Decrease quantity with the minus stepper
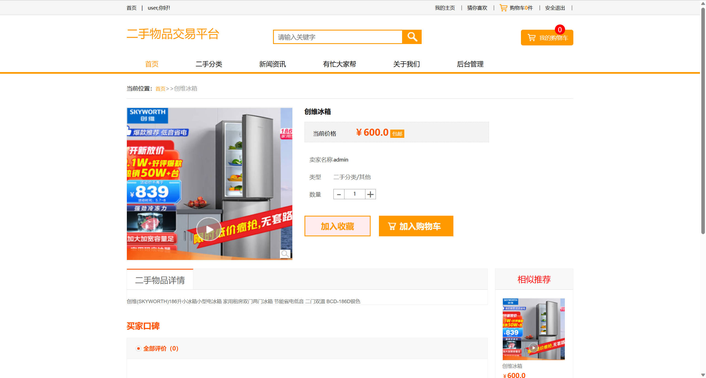The width and height of the screenshot is (706, 378). click(339, 194)
